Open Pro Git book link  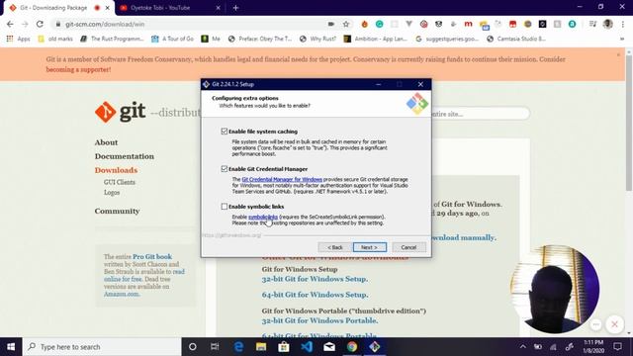click(x=152, y=257)
